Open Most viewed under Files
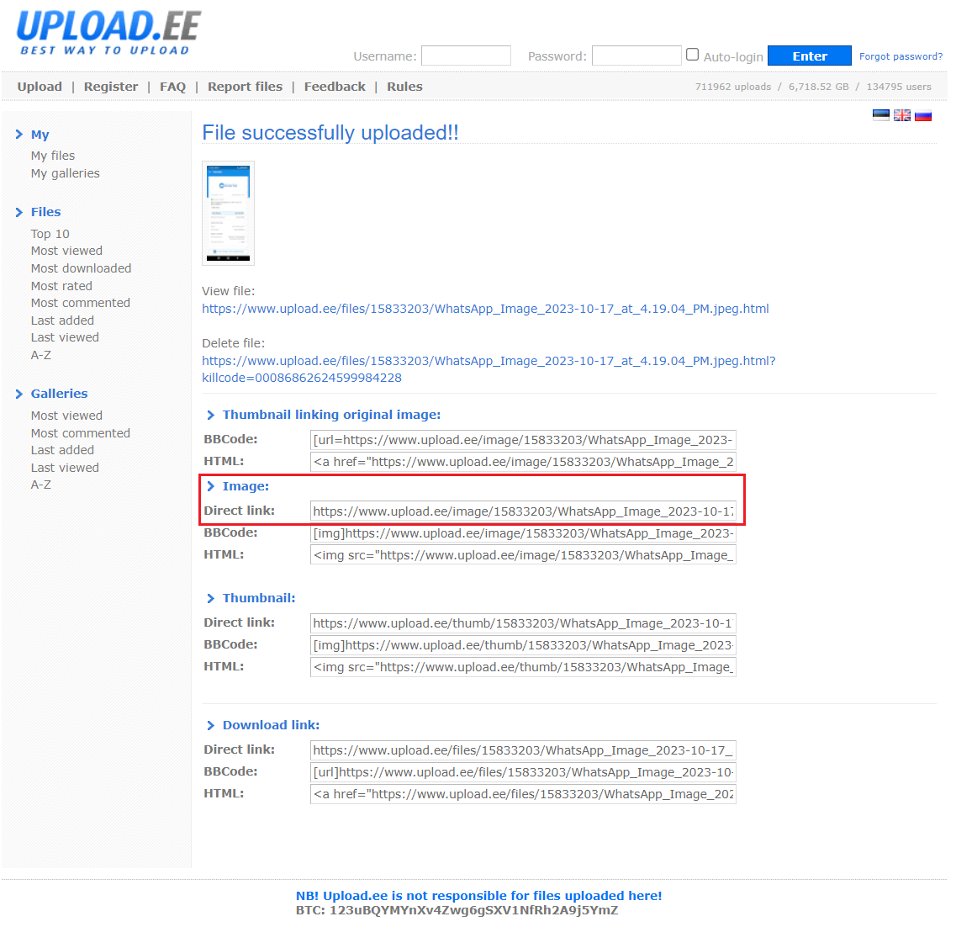This screenshot has width=956, height=927. coord(66,251)
